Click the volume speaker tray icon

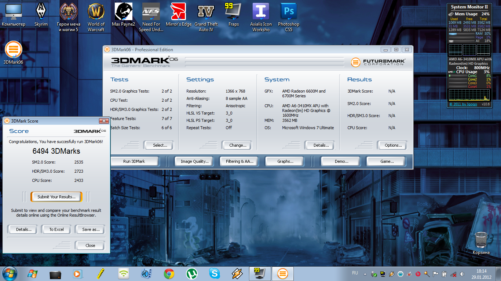[462, 274]
